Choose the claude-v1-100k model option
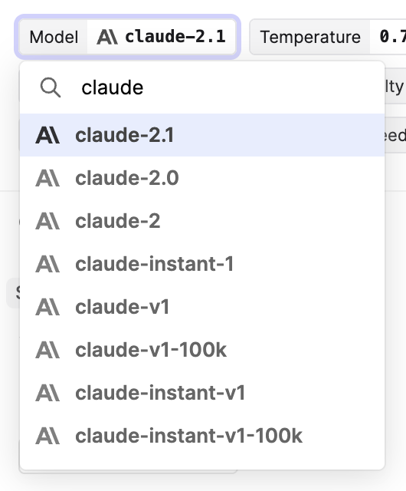Image resolution: width=406 pixels, height=491 pixels. (x=202, y=350)
